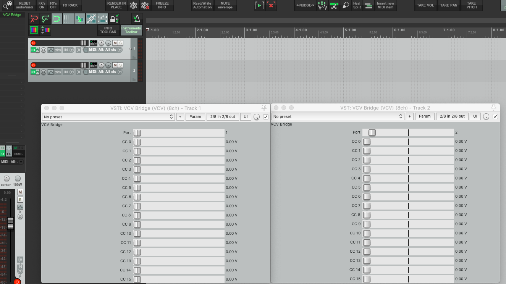
Task: Switch to INFO TOOLBAR
Action: [108, 30]
